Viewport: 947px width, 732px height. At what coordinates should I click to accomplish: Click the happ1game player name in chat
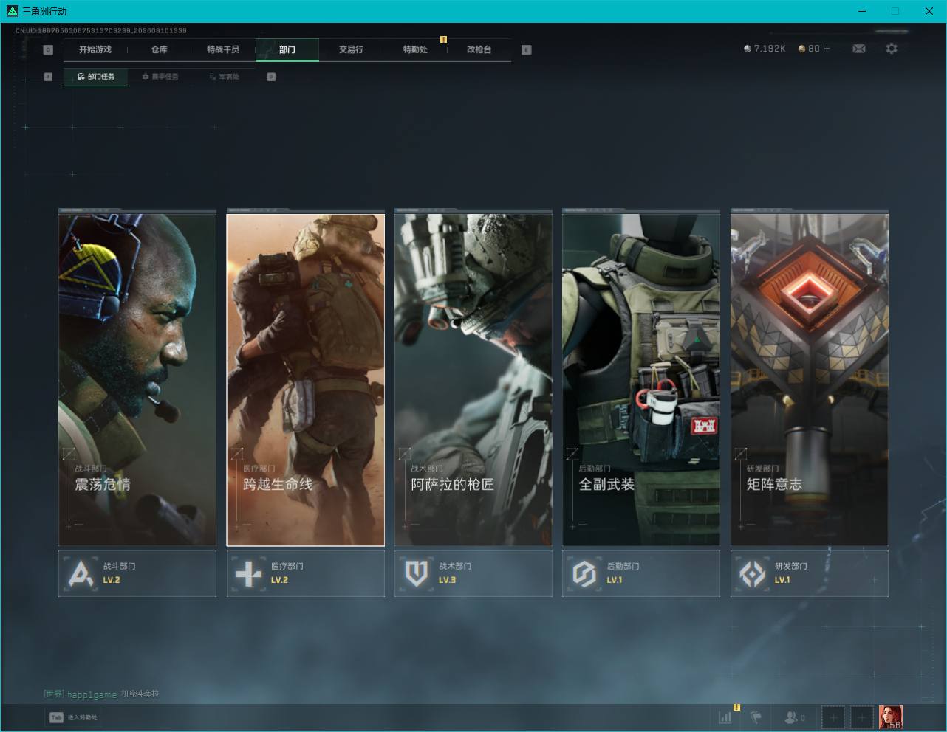92,694
